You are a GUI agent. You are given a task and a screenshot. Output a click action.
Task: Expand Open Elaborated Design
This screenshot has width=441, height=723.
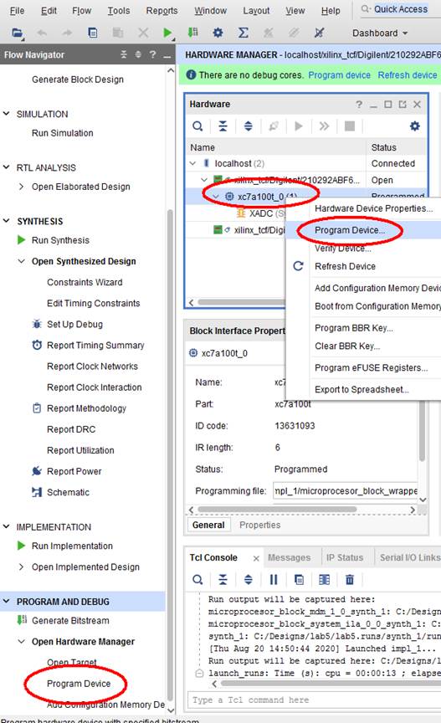coord(21,187)
